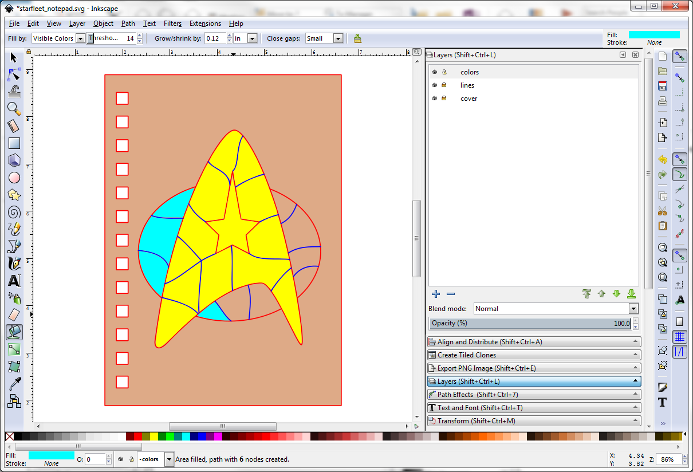Open the Object menu
This screenshot has height=472, width=693.
tap(103, 23)
